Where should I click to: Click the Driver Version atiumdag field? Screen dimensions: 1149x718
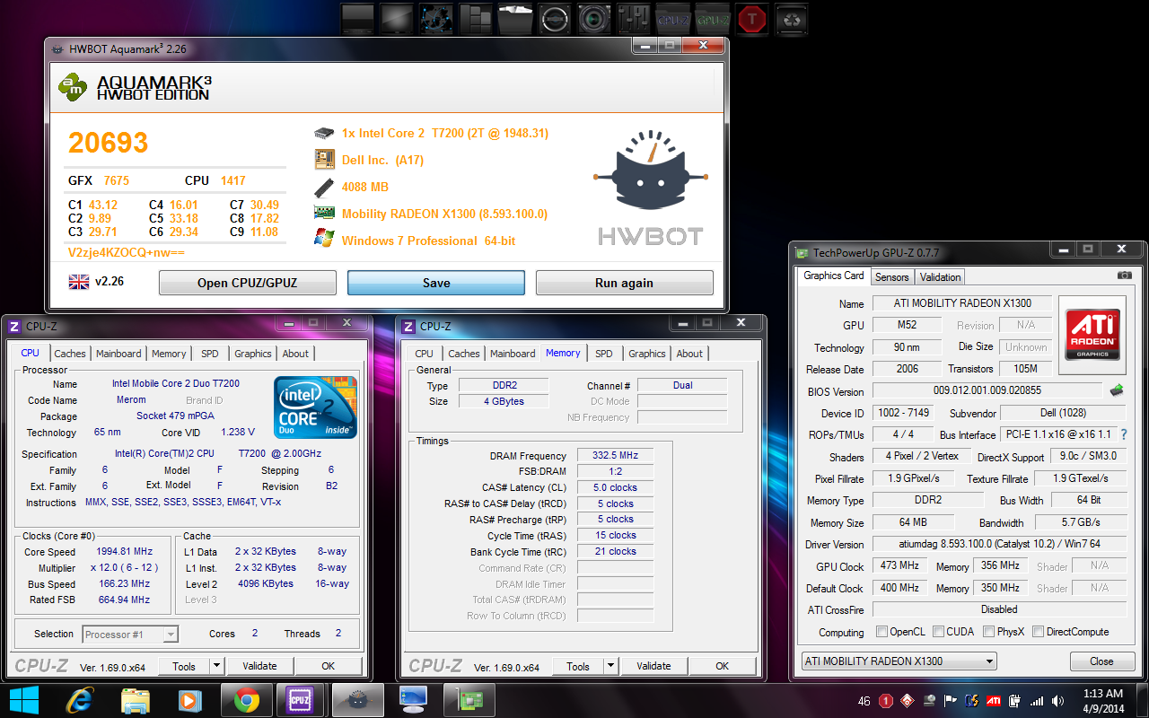(999, 545)
